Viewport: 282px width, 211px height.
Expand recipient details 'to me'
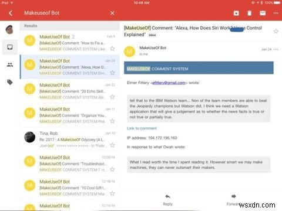(x=143, y=54)
